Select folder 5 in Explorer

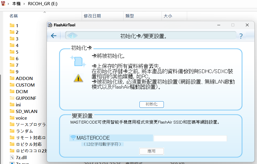pyautogui.click(x=14, y=52)
